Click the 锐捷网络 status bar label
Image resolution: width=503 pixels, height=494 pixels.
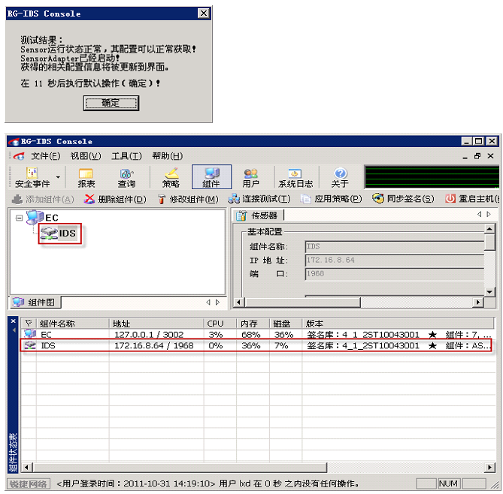click(x=29, y=483)
